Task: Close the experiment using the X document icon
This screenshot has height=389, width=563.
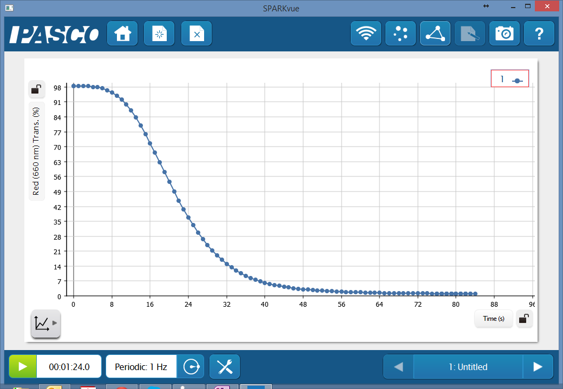Action: tap(196, 33)
